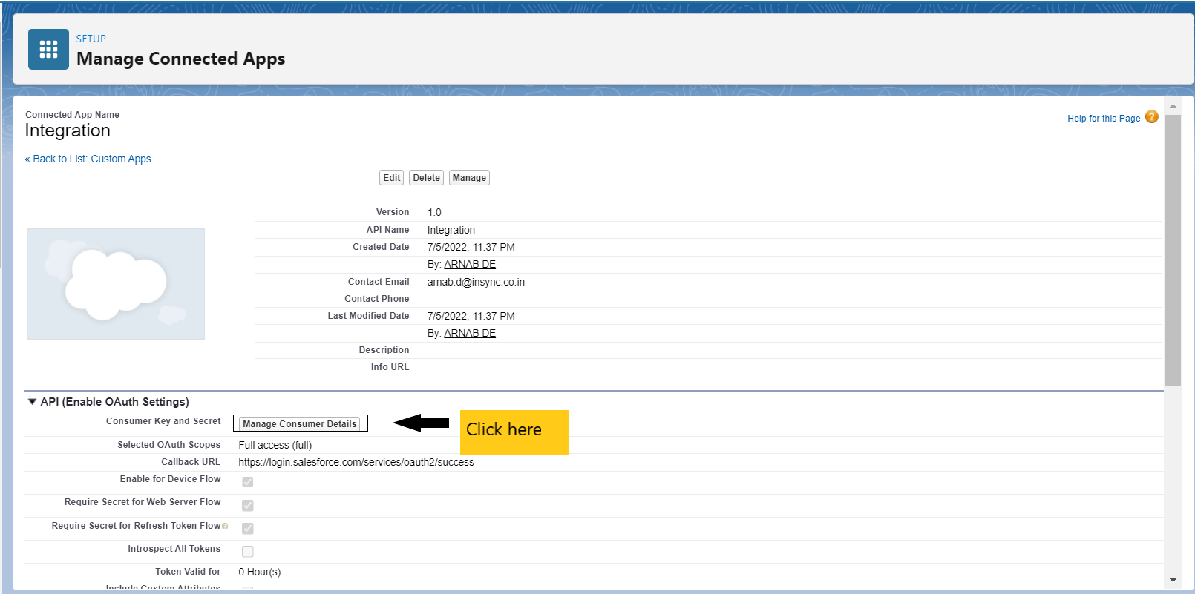
Task: Go back to List: Custom Apps
Action: pos(88,159)
